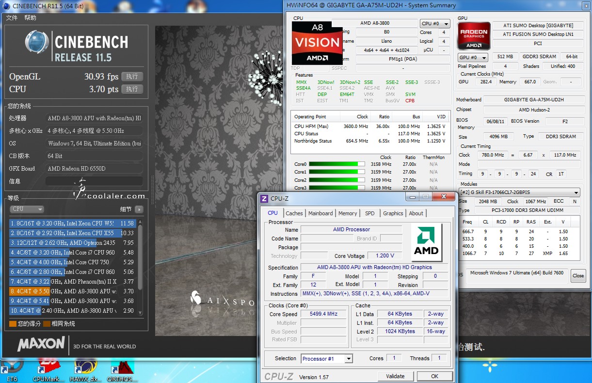Select highlighted A8-3800 row scoring 3.70
The width and height of the screenshot is (592, 383).
[72, 291]
